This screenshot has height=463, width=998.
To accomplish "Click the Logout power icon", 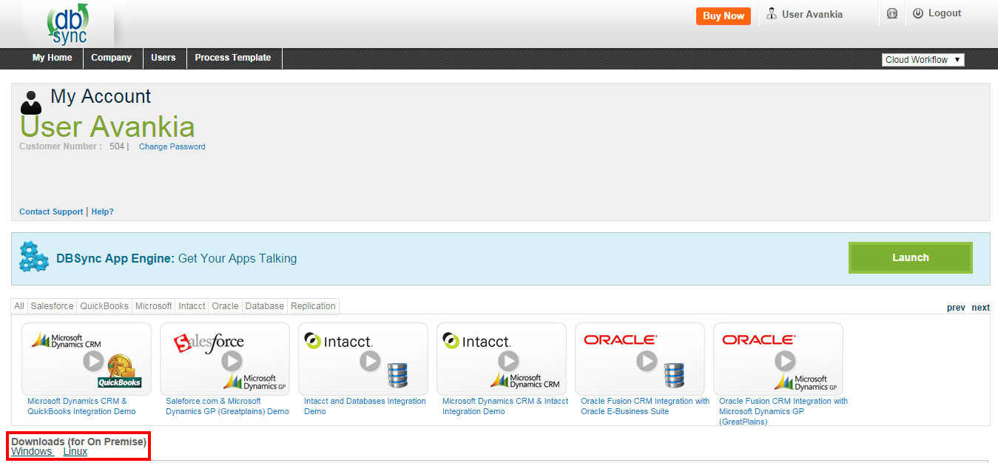I will 918,13.
